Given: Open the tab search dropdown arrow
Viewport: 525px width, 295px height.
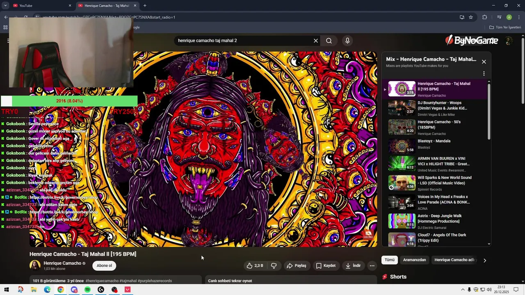Looking at the screenshot, I should (5, 6).
